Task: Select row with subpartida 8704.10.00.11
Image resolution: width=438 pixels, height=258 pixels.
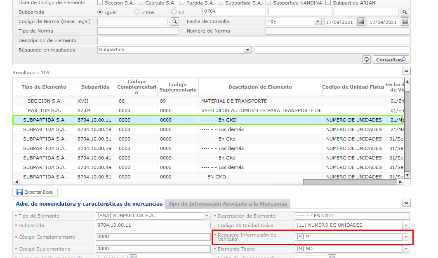Action: (x=208, y=120)
